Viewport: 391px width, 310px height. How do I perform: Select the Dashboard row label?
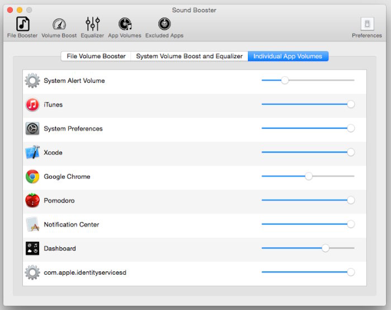click(60, 248)
